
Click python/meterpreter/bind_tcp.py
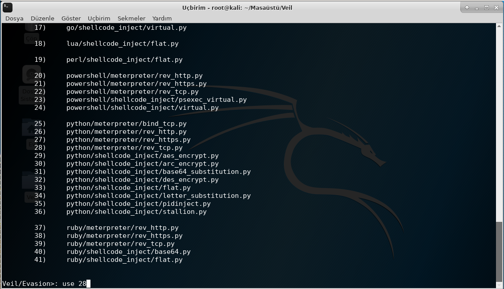coord(126,124)
